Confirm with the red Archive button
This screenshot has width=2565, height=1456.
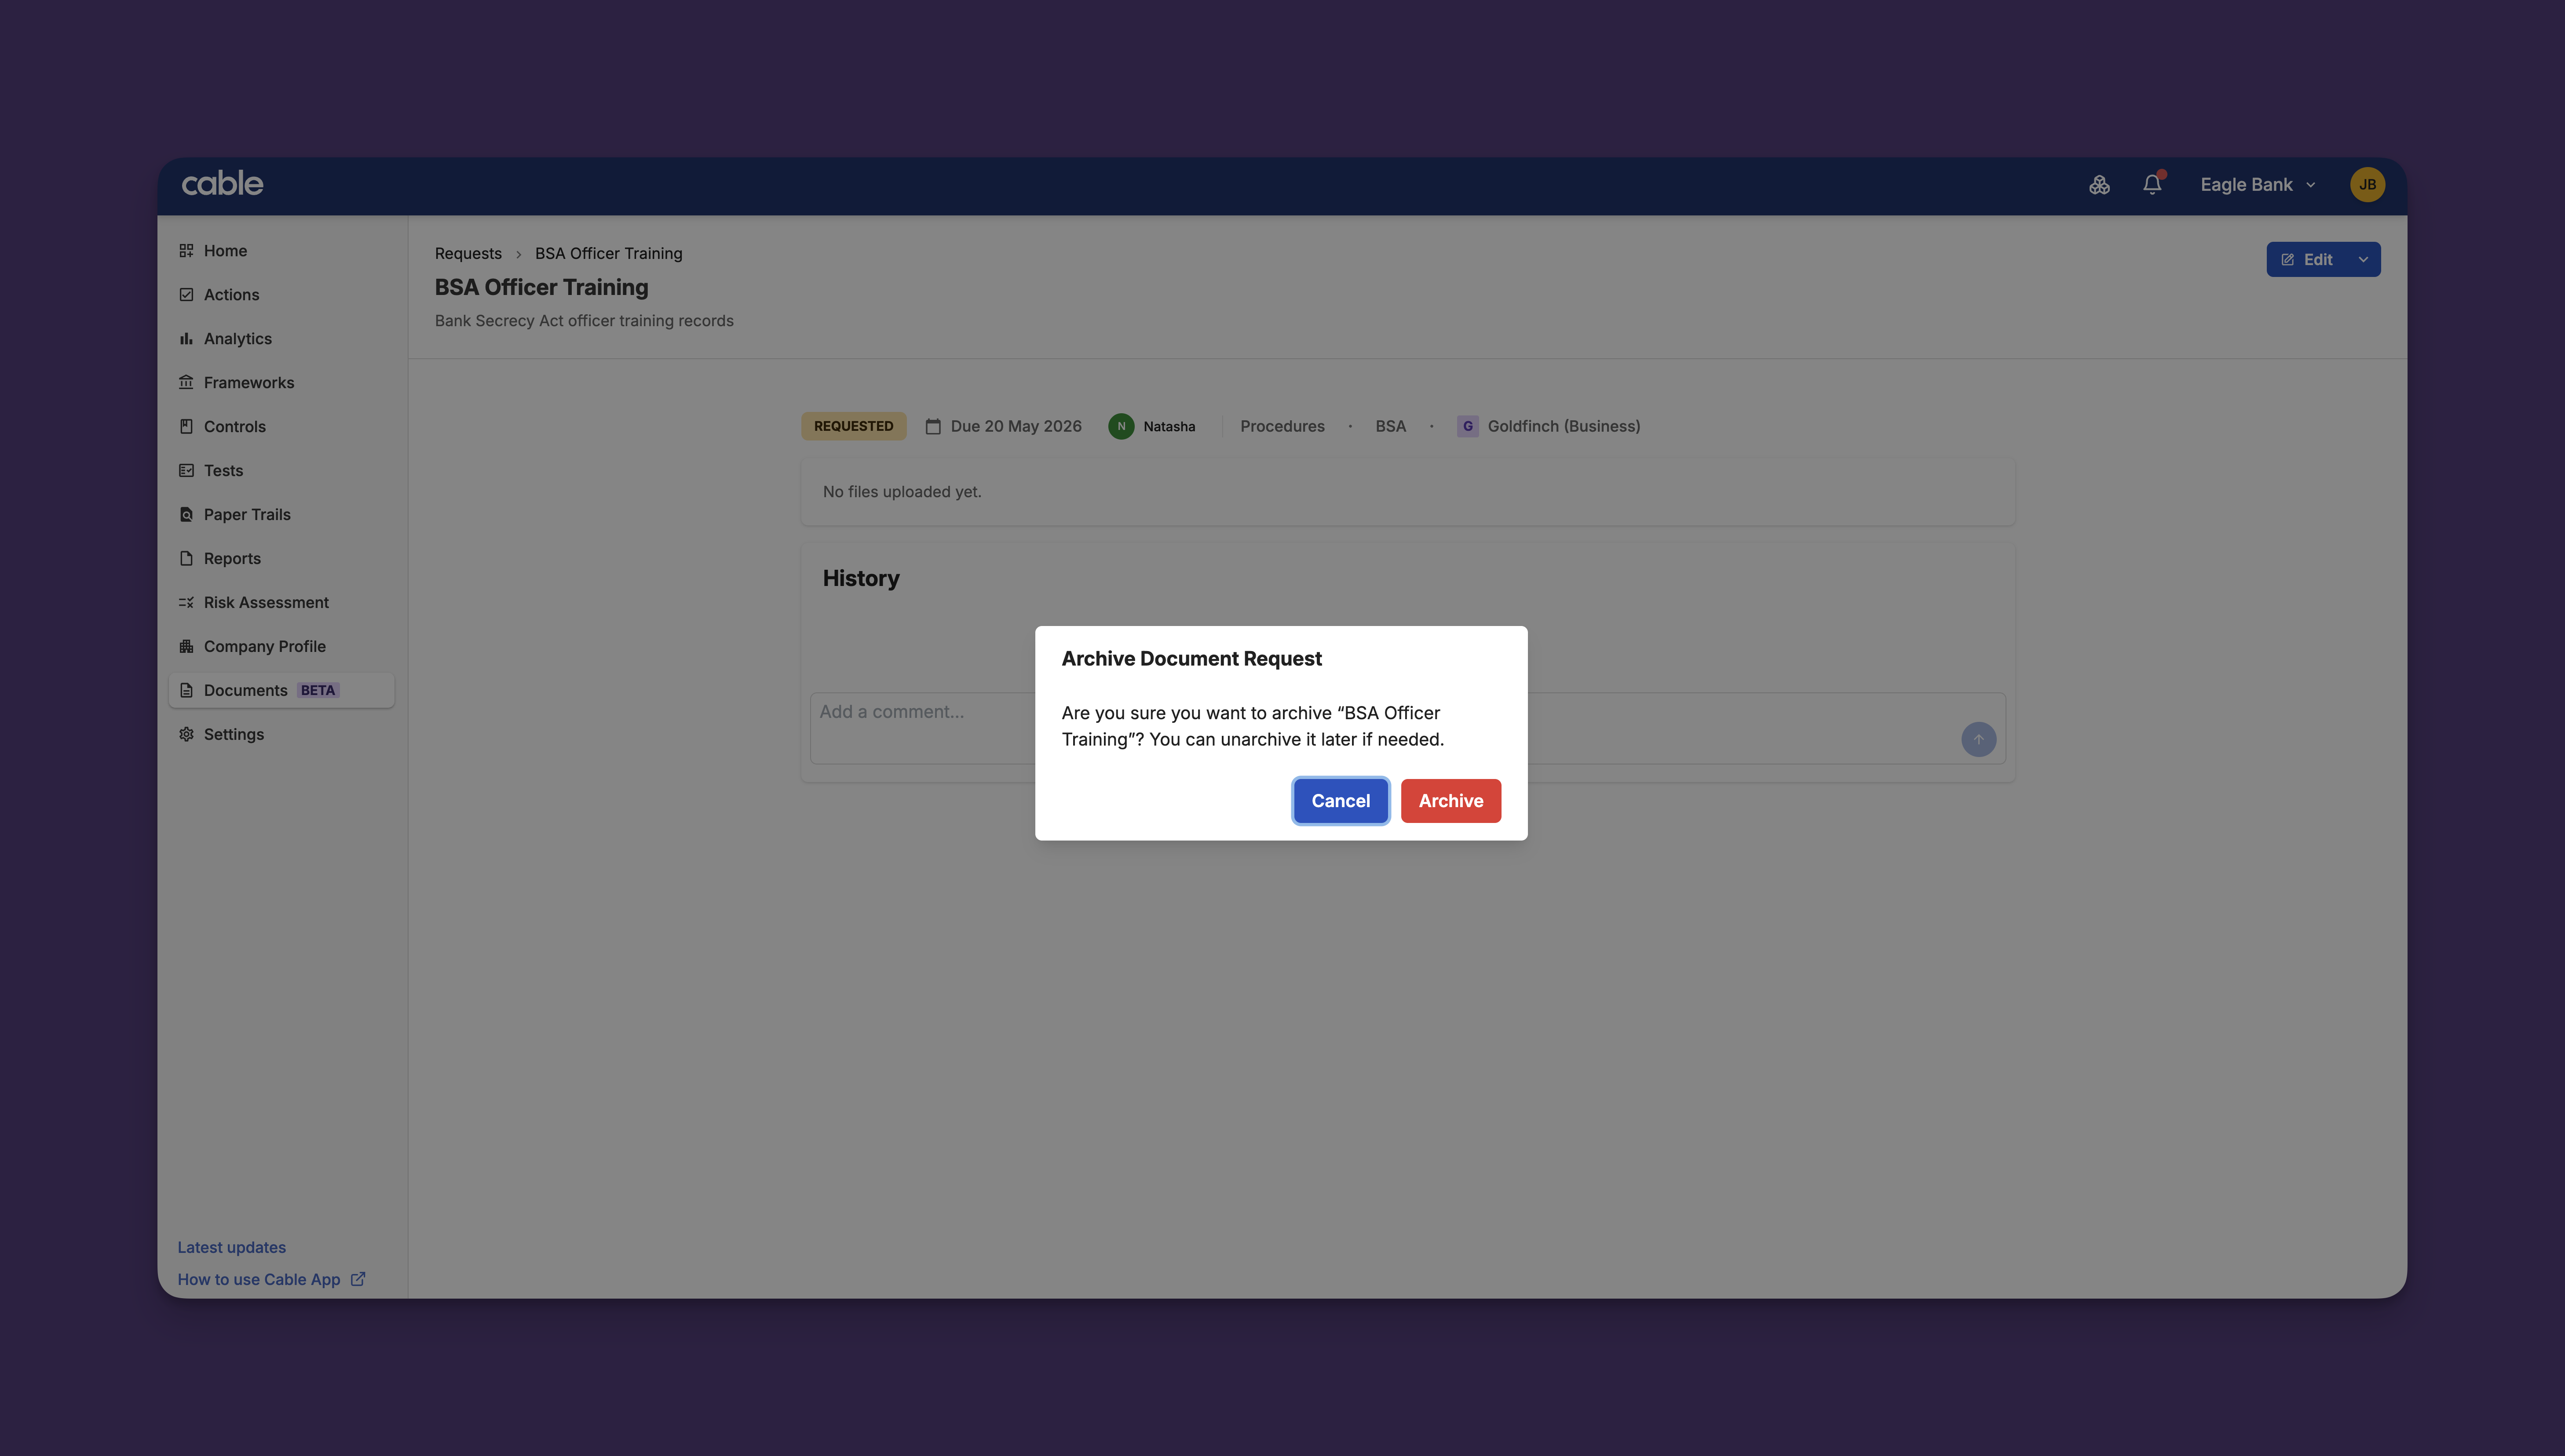(x=1451, y=801)
